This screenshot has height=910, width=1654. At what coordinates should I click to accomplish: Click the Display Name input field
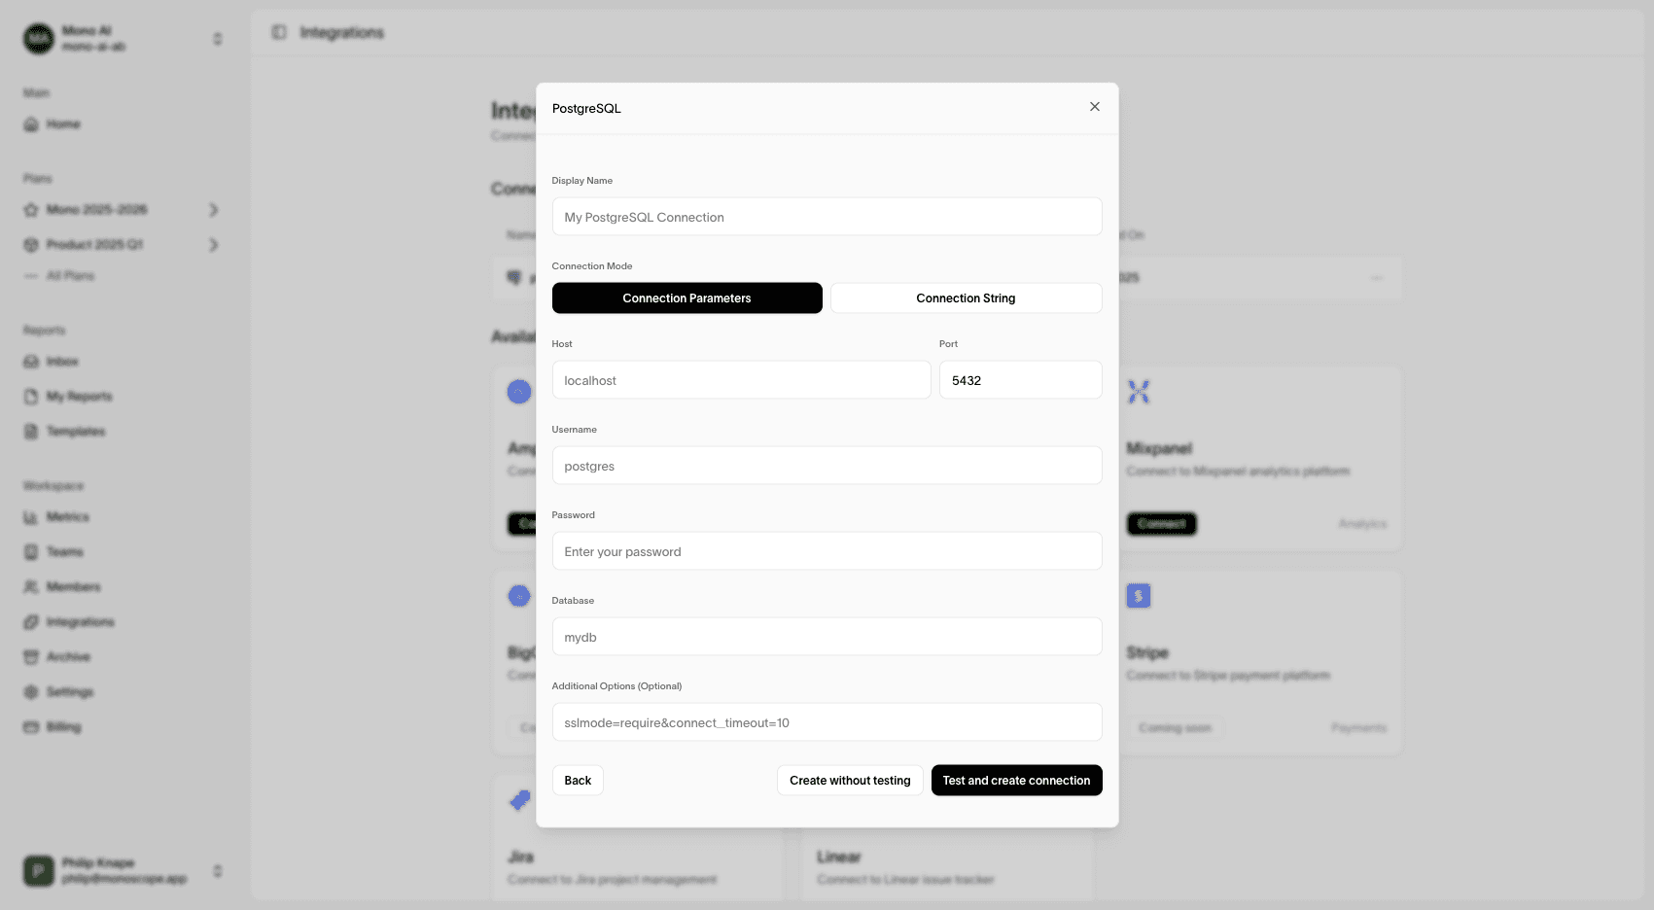point(827,217)
